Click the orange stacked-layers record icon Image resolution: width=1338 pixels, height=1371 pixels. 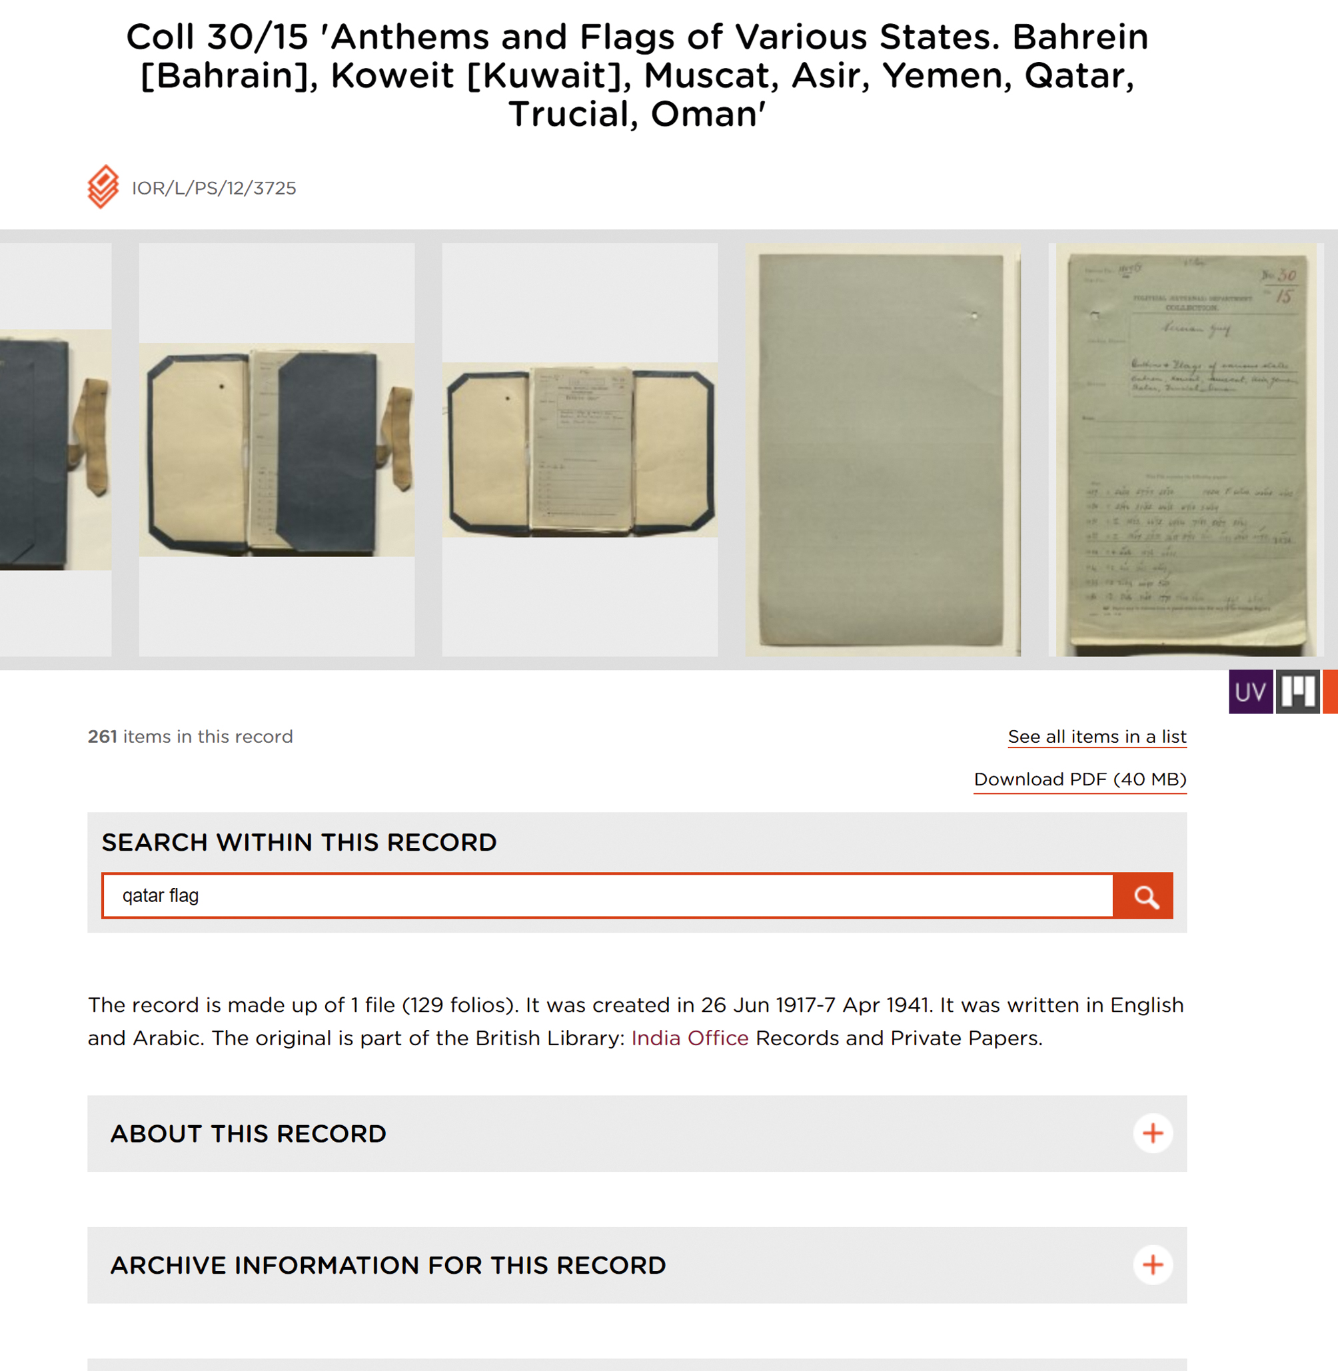(x=103, y=187)
